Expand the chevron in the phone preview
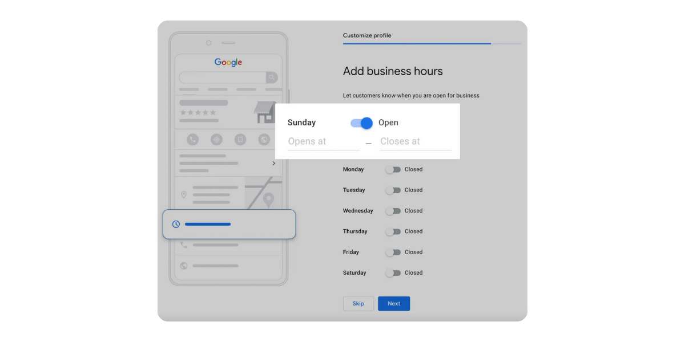Image resolution: width=685 pixels, height=342 pixels. point(273,163)
